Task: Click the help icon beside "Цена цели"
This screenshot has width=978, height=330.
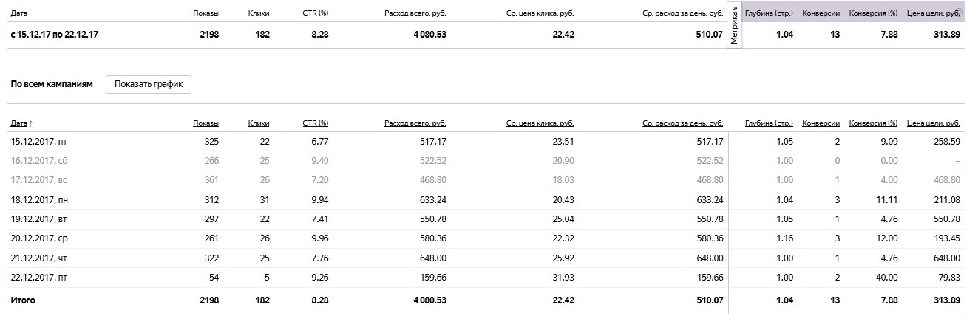Action: point(959,13)
